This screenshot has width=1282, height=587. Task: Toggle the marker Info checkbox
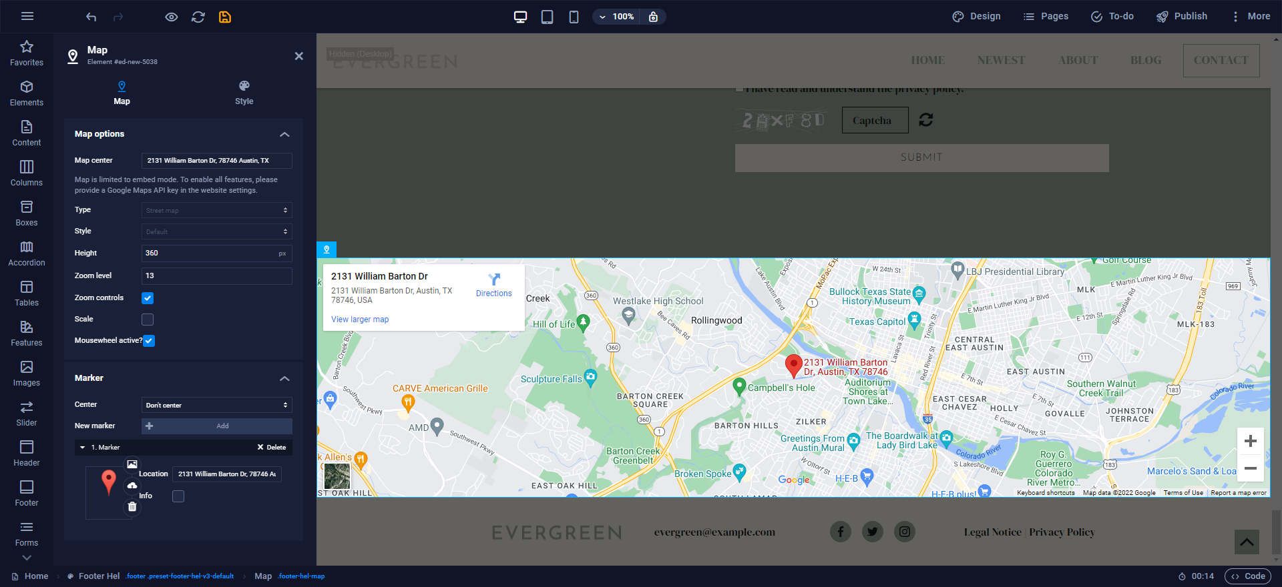178,496
